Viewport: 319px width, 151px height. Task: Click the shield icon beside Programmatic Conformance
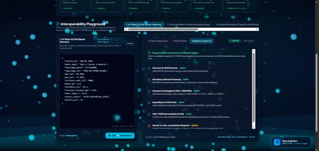coord(149,53)
